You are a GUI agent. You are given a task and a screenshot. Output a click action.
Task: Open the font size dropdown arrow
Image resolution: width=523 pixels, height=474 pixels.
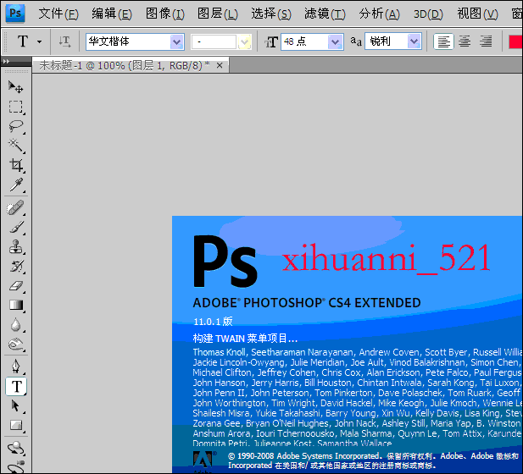point(335,42)
